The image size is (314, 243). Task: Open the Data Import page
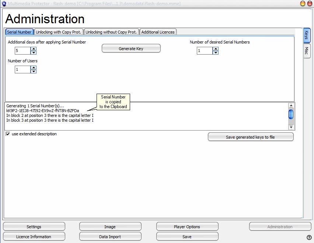110,237
